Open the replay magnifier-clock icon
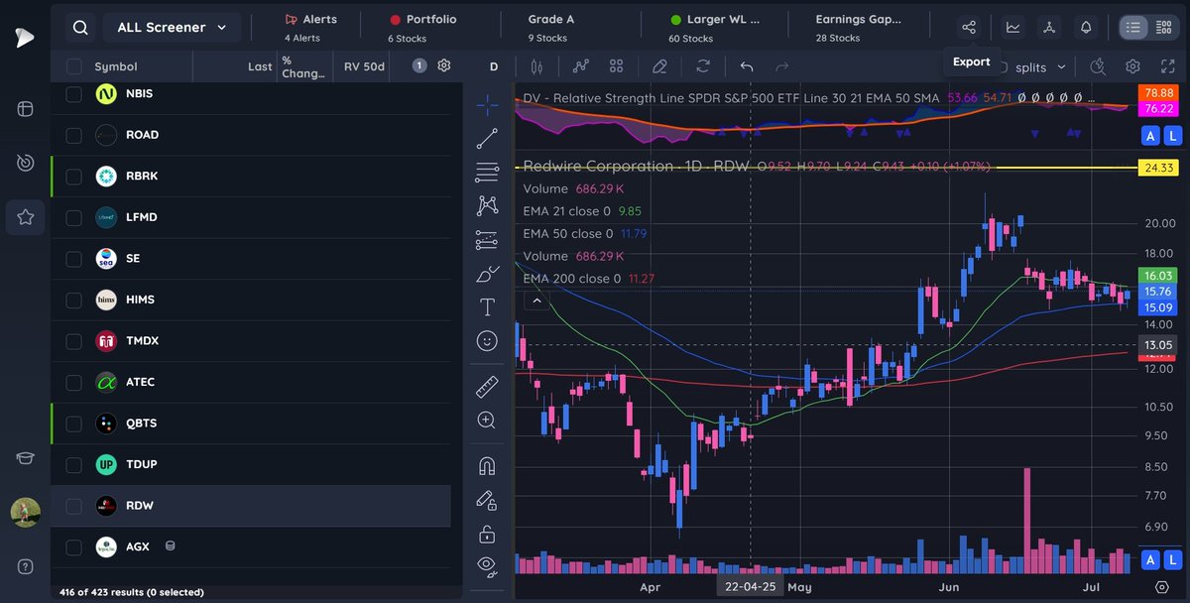 [x=1097, y=66]
